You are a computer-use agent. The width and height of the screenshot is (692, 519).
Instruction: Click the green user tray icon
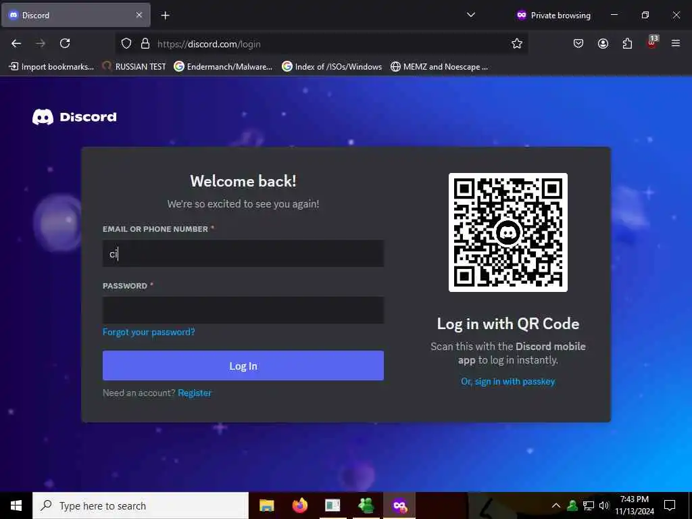(x=572, y=505)
